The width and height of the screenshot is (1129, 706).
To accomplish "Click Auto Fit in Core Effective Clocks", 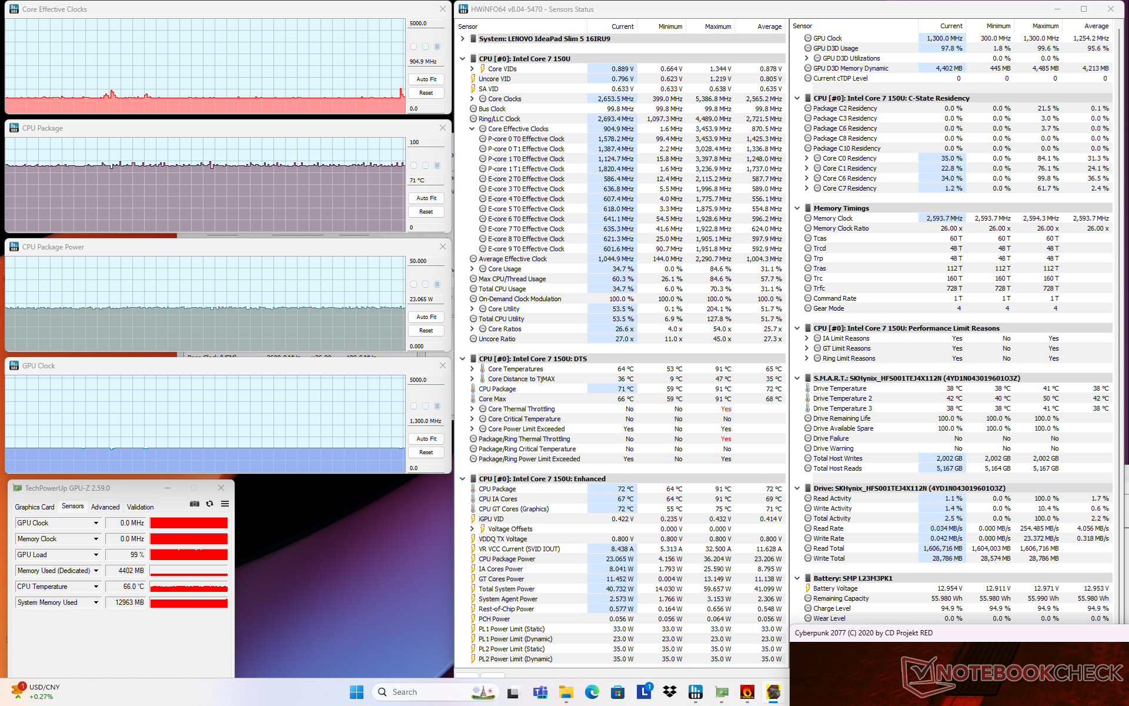I will tap(426, 79).
